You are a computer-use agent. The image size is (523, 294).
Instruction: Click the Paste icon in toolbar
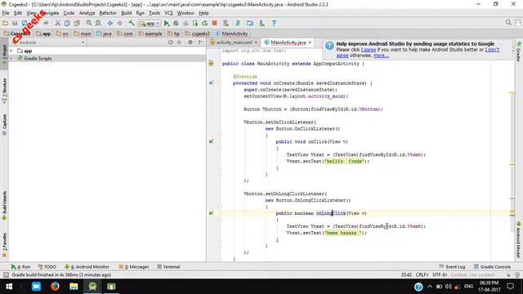click(77, 23)
